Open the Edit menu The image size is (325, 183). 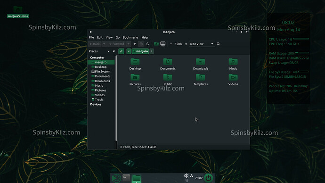click(100, 38)
